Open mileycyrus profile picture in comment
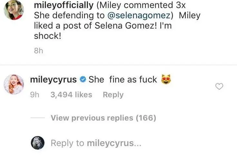 coord(14,85)
